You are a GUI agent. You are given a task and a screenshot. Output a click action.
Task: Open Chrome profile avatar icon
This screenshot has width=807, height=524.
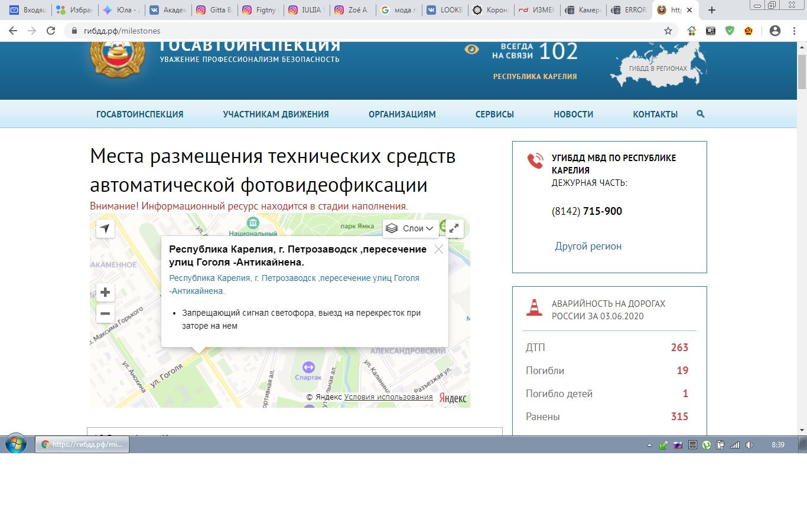(775, 31)
